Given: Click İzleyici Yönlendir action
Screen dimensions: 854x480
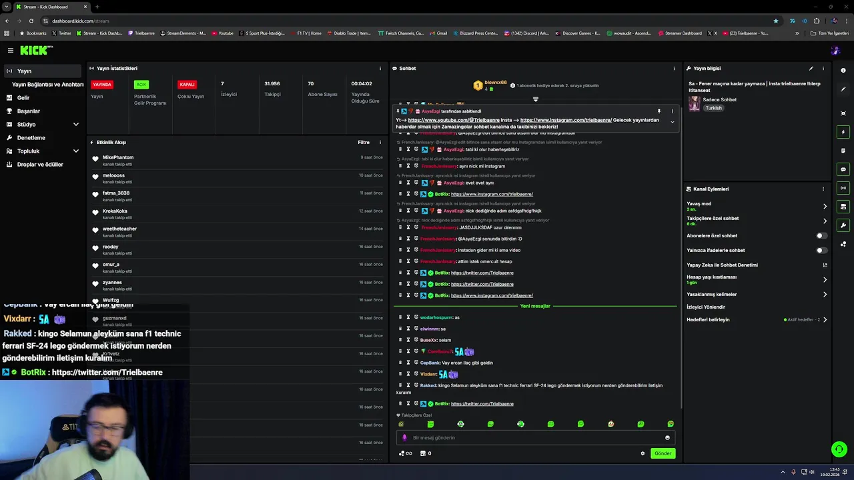Looking at the screenshot, I should click(706, 307).
